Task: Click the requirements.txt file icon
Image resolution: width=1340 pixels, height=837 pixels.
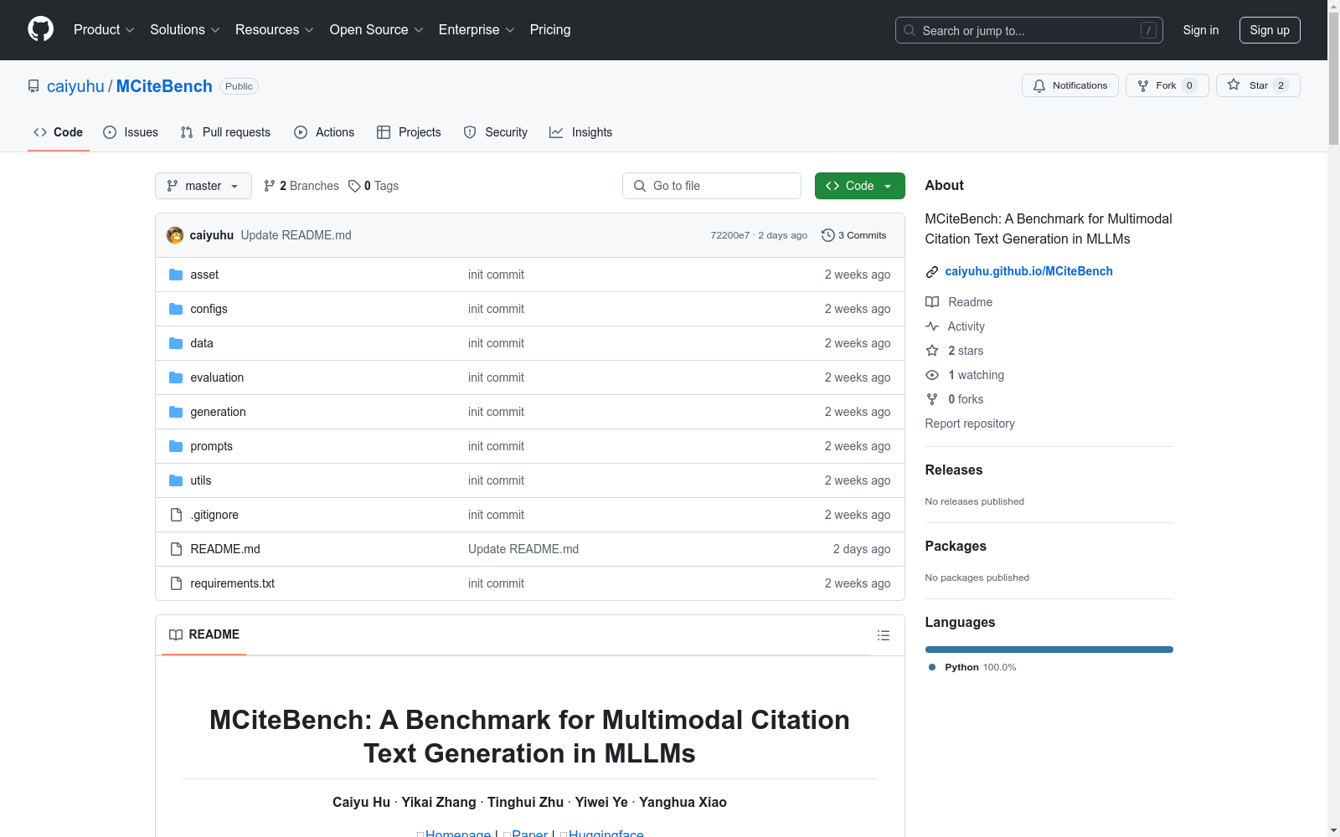Action: coord(176,583)
